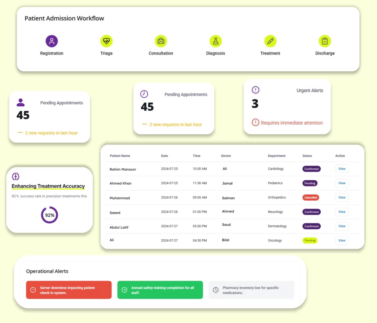View Ahmed Khan's appointment

pyautogui.click(x=342, y=183)
